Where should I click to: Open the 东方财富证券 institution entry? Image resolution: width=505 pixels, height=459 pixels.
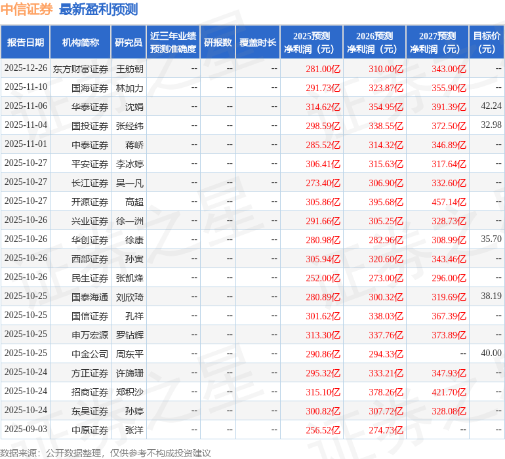(81, 69)
